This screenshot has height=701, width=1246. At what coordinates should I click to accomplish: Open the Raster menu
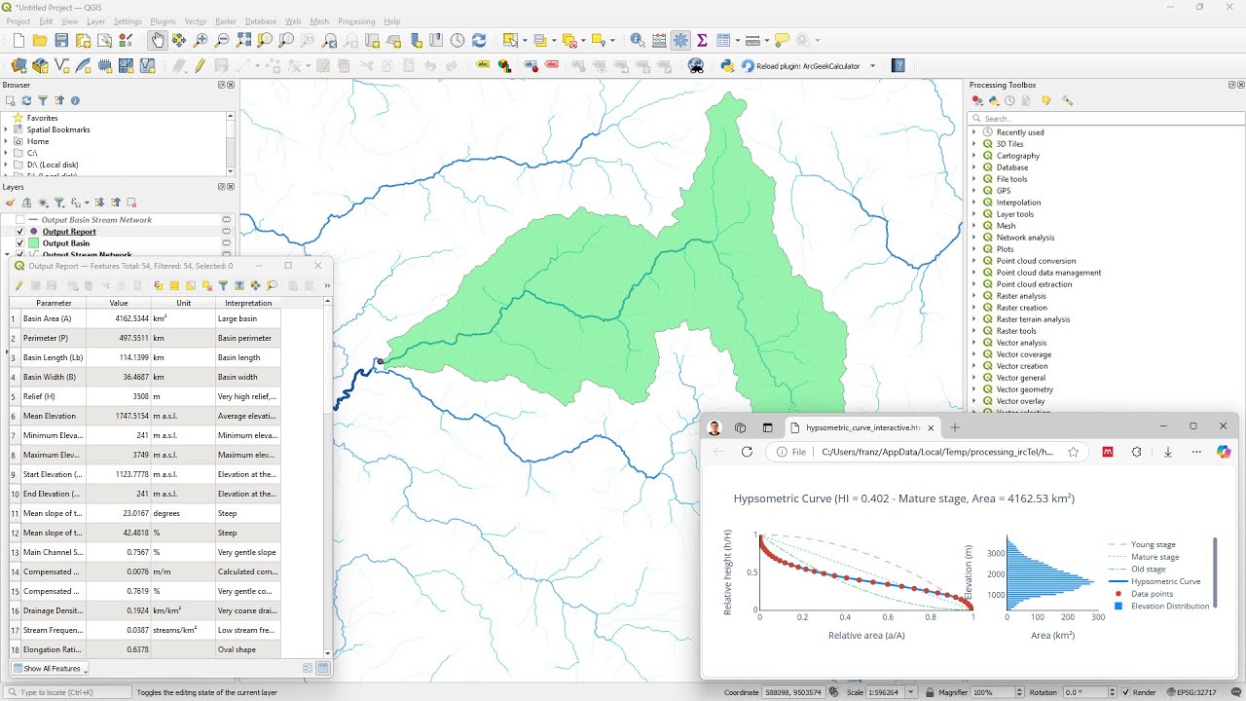tap(226, 21)
